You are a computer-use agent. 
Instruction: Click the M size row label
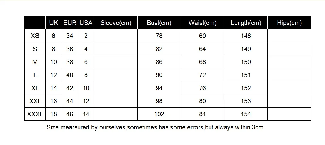click(35, 62)
